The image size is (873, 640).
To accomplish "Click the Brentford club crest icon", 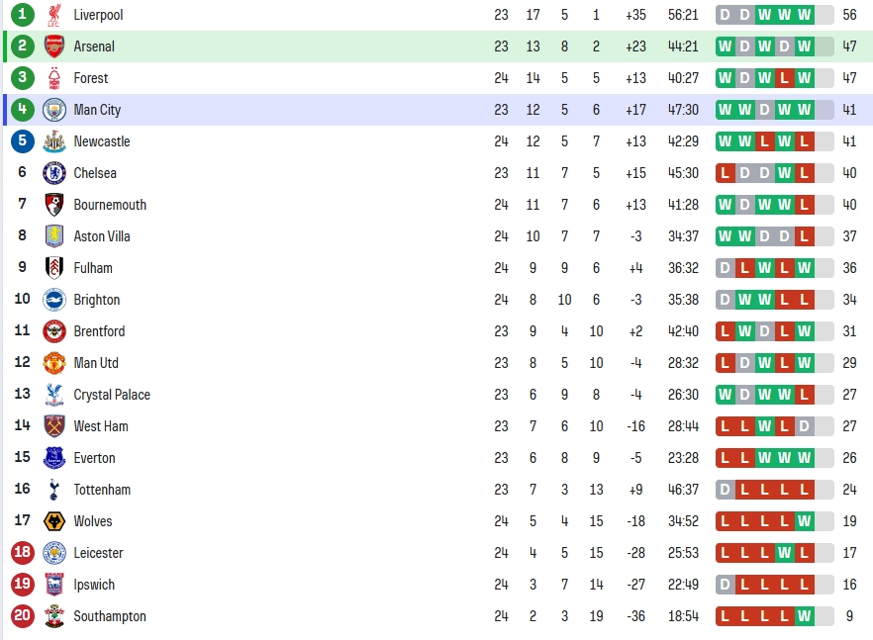I will (54, 331).
